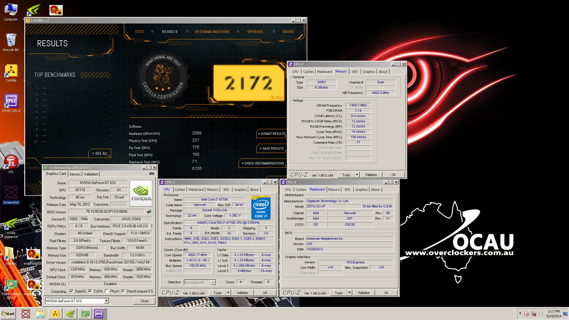Click the Catzilla certification cat emblem
Viewport: 569px width, 320px height.
click(163, 76)
